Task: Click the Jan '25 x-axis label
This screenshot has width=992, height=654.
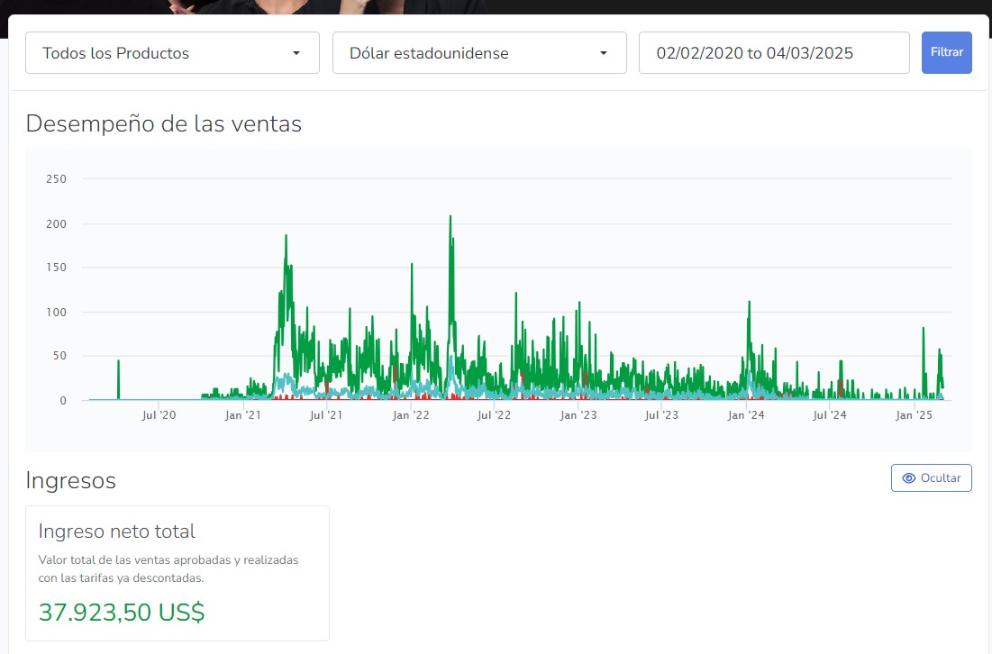Action: [914, 415]
